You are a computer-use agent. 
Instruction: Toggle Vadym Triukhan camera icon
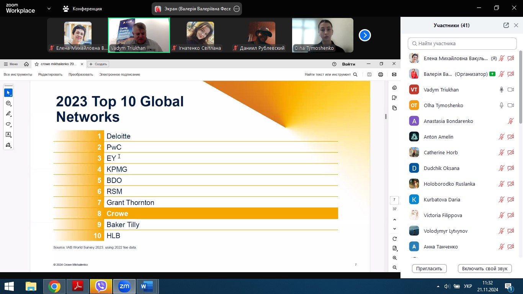tap(511, 90)
